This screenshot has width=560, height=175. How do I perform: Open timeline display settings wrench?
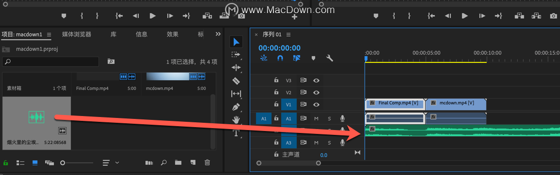coord(330,58)
